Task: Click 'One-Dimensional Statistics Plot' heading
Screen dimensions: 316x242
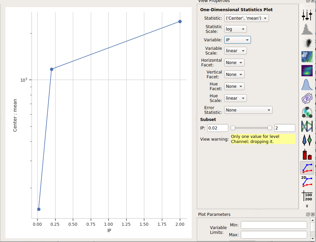Action: coord(236,10)
